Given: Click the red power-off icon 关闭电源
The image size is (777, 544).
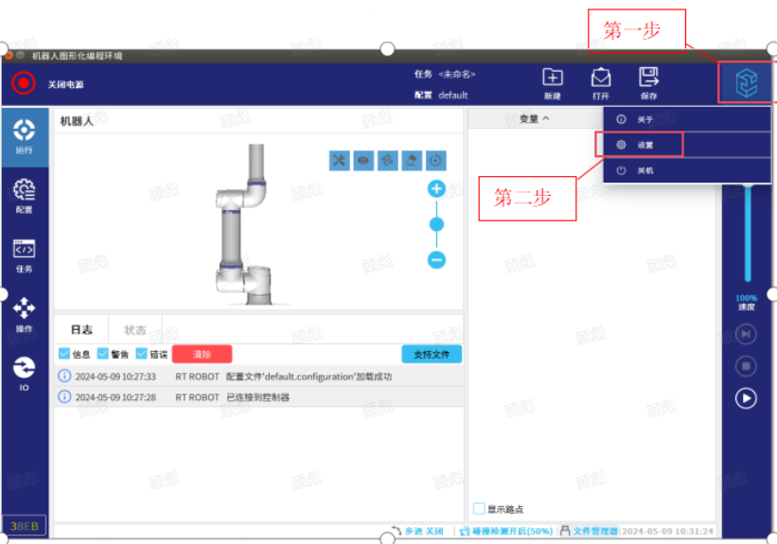Looking at the screenshot, I should click(24, 83).
